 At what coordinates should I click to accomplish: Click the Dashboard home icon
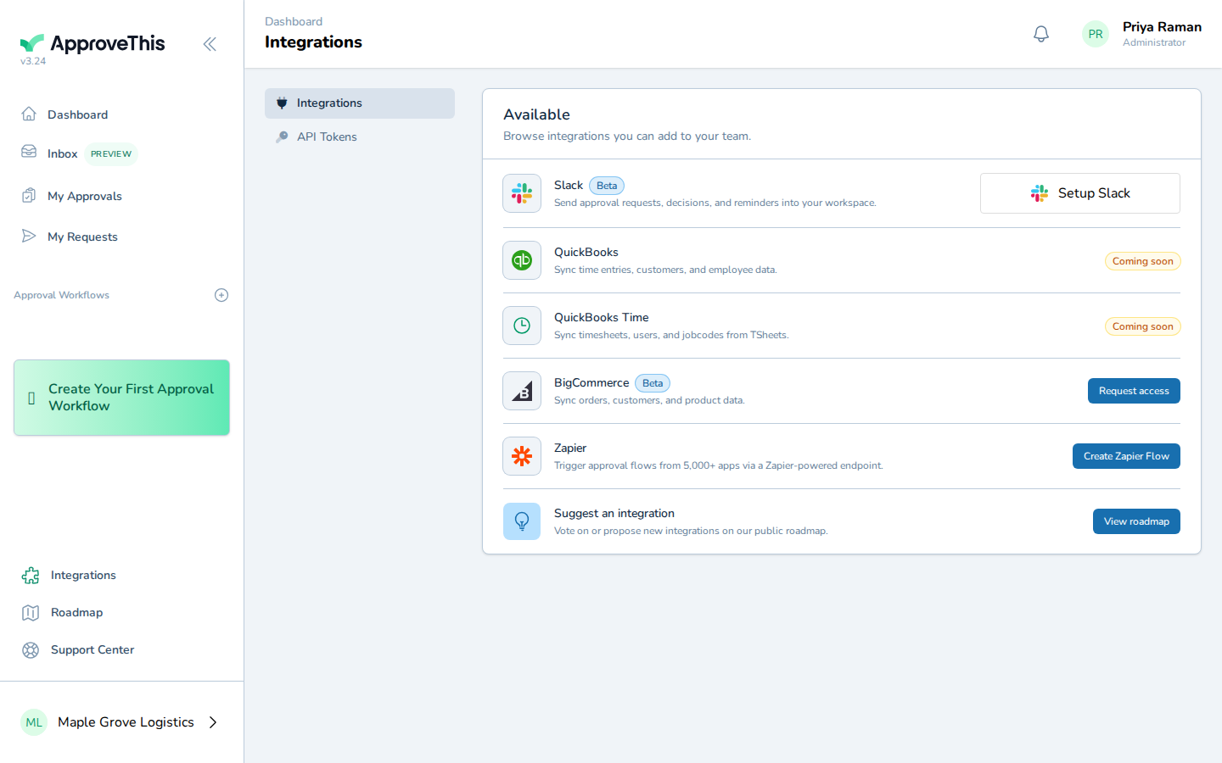click(29, 114)
